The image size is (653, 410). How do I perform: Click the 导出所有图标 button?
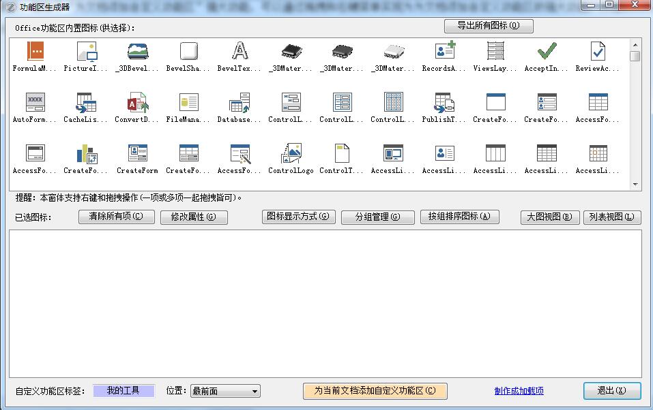pyautogui.click(x=489, y=26)
